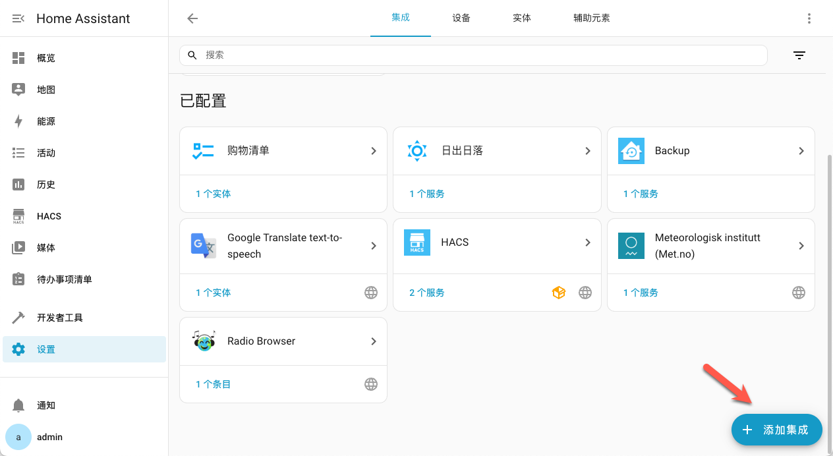Viewport: 833px width, 456px height.
Task: Open 能源 (Energy) from the sidebar
Action: point(45,121)
